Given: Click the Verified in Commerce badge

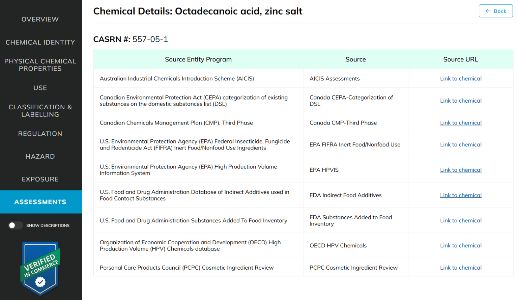Looking at the screenshot, I should 40,268.
